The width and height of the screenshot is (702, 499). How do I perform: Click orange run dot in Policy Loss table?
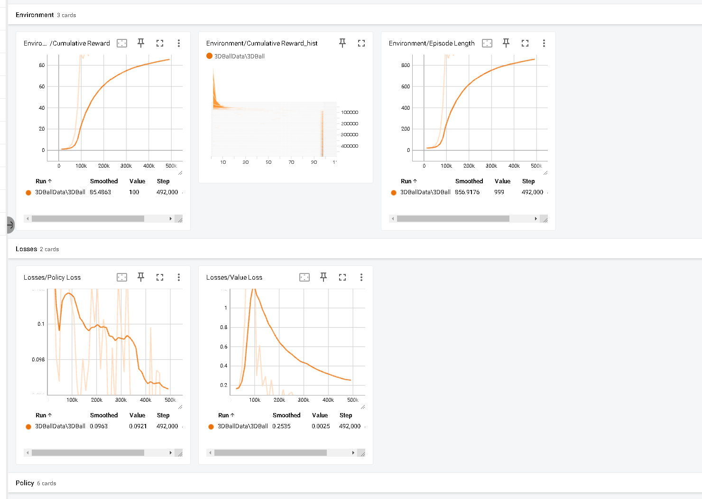[28, 426]
